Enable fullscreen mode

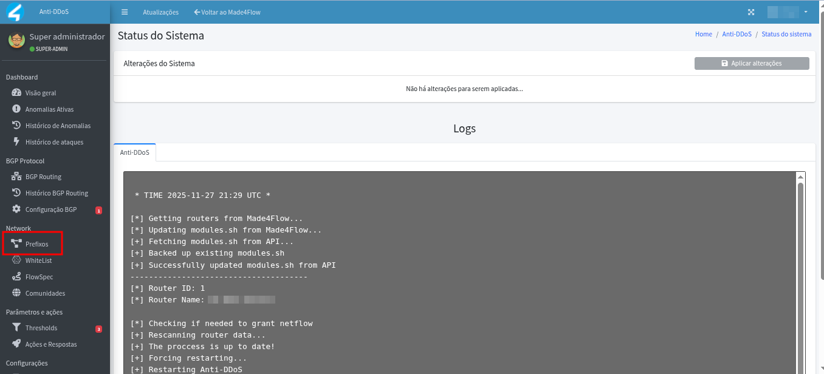[x=751, y=12]
